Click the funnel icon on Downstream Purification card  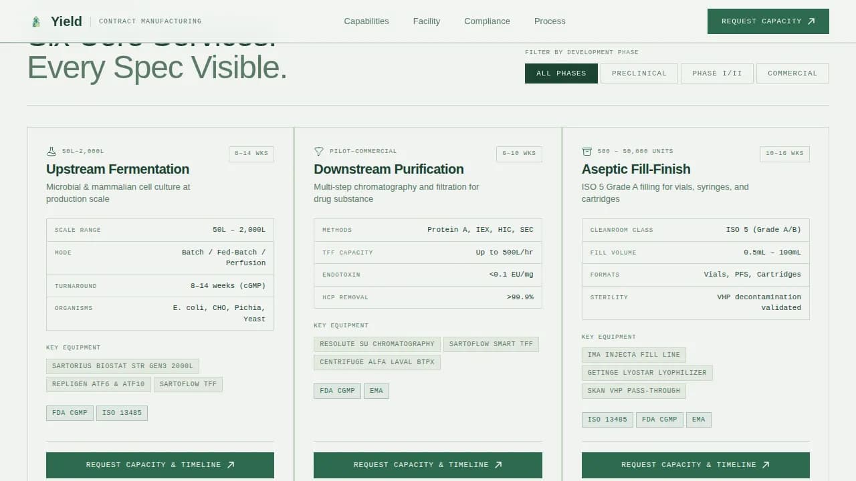coord(319,151)
